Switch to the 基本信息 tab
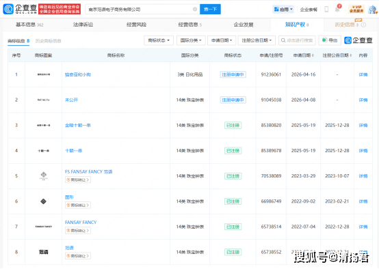The width and height of the screenshot is (379, 269). point(29,25)
